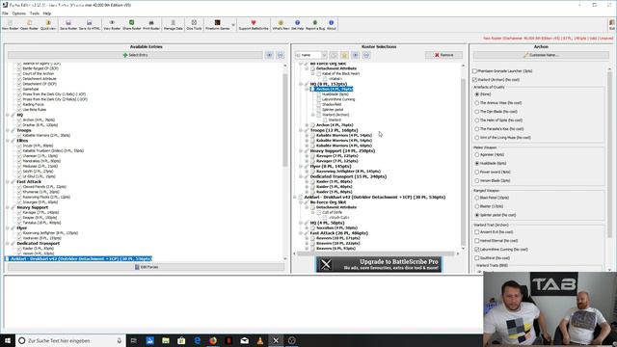The image size is (617, 347).
Task: Collapse the HQ category in Available Entries
Action: pyautogui.click(x=8, y=115)
